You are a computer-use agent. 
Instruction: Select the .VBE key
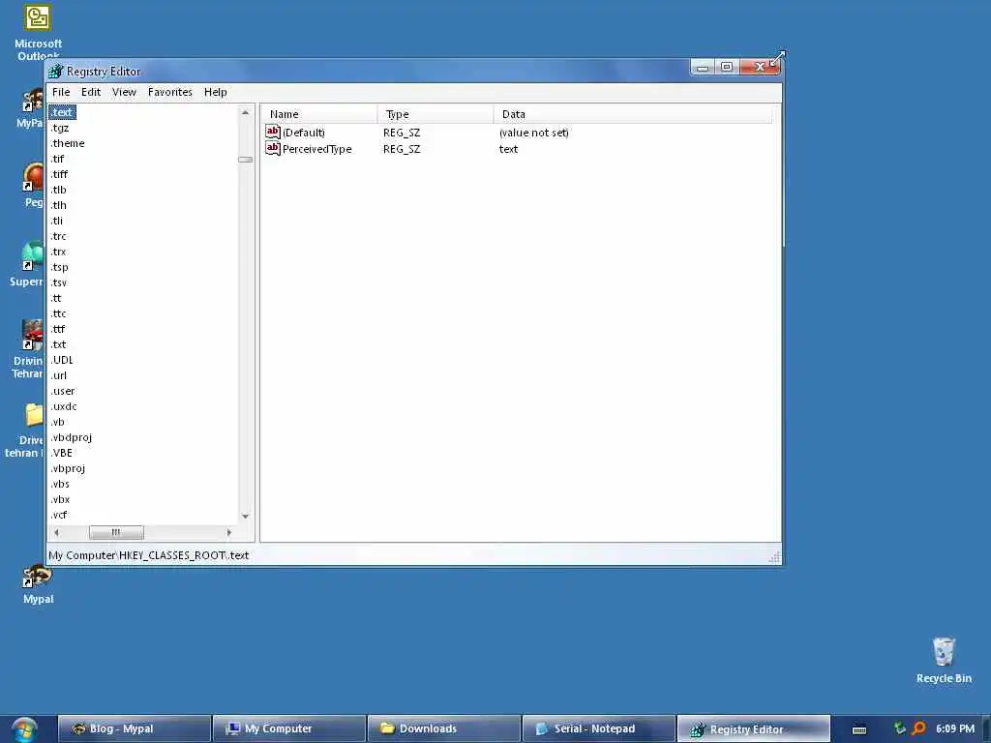click(x=61, y=453)
